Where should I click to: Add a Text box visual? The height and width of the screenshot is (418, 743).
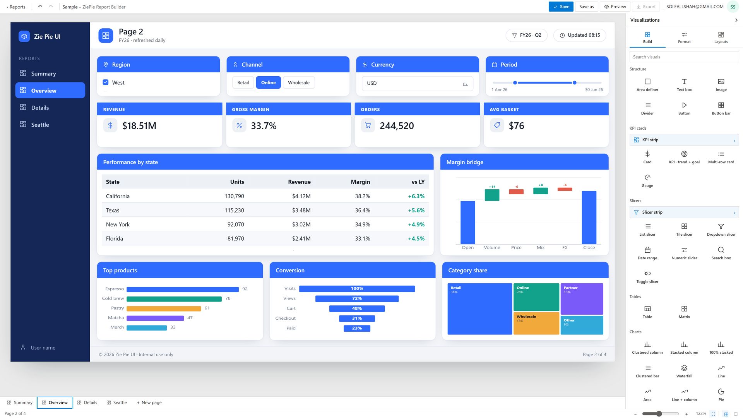[684, 85]
